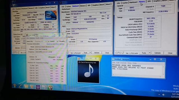Expand the Select CPU dropdown in Core Temp
Screen dimensions: 179x100
coord(46,41)
